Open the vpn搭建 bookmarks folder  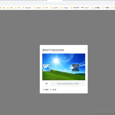pyautogui.click(x=95, y=8)
